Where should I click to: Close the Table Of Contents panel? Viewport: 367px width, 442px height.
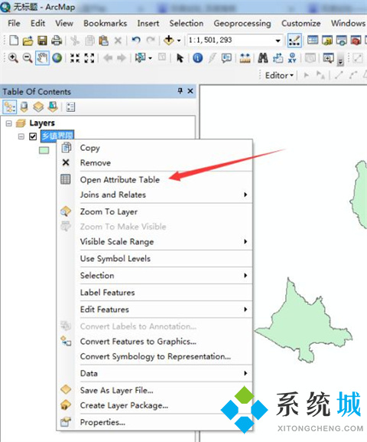(190, 91)
